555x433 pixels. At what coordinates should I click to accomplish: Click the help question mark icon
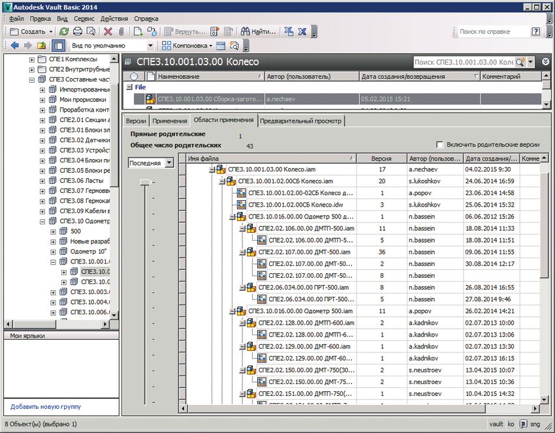coord(535,31)
